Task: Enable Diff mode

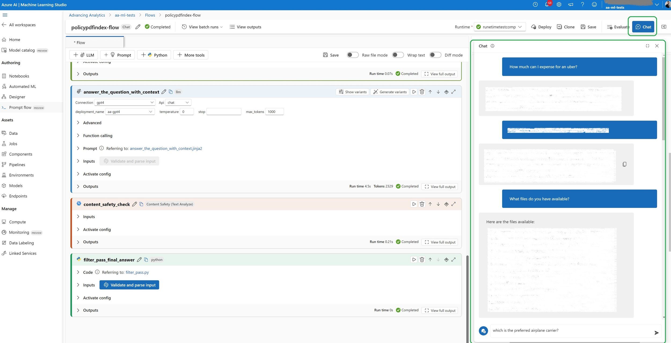Action: coord(435,55)
